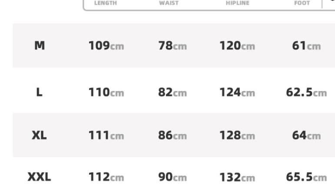Click the 90cm waist for XXL

point(172,177)
